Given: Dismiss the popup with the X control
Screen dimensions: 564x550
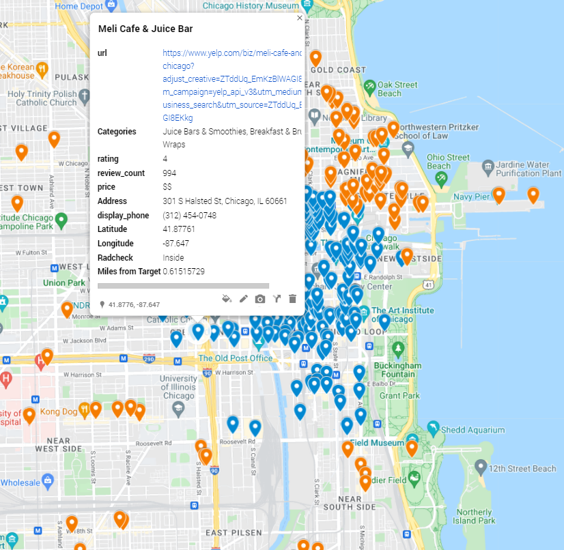Looking at the screenshot, I should [x=299, y=18].
